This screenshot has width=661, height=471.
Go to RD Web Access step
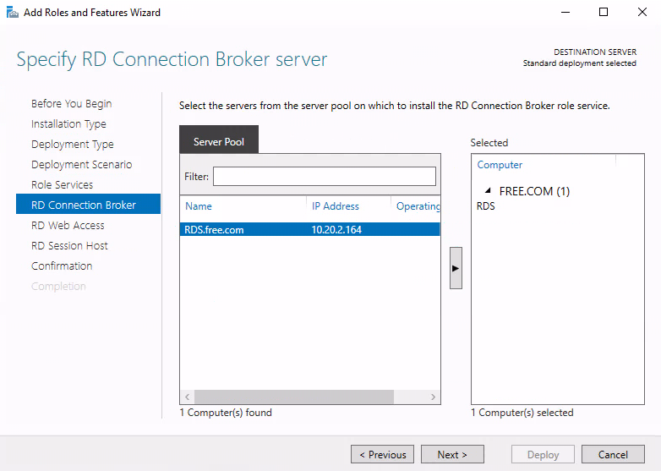pos(68,225)
